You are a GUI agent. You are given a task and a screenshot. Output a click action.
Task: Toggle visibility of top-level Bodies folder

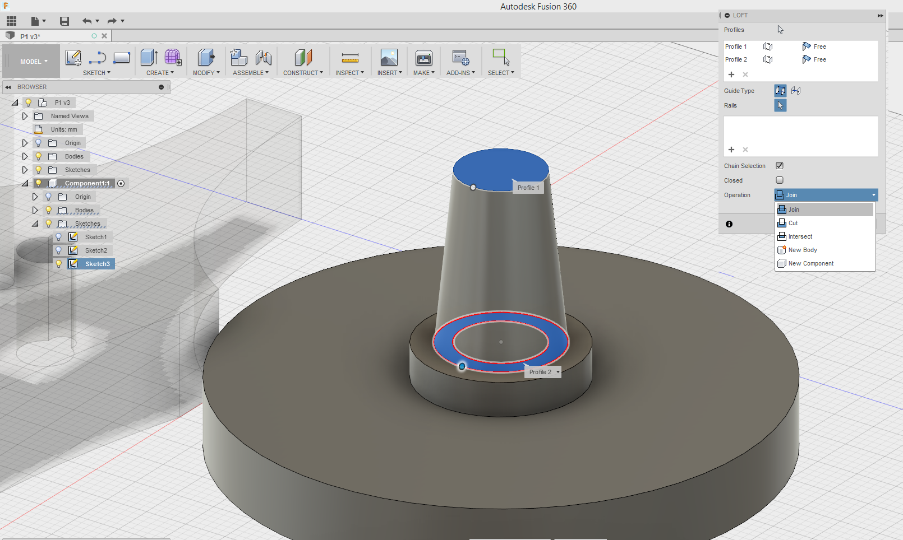point(38,156)
